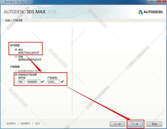Screen dimensions: 167x129
Task: Click the serial number prefix field 066
Action: pos(21,82)
